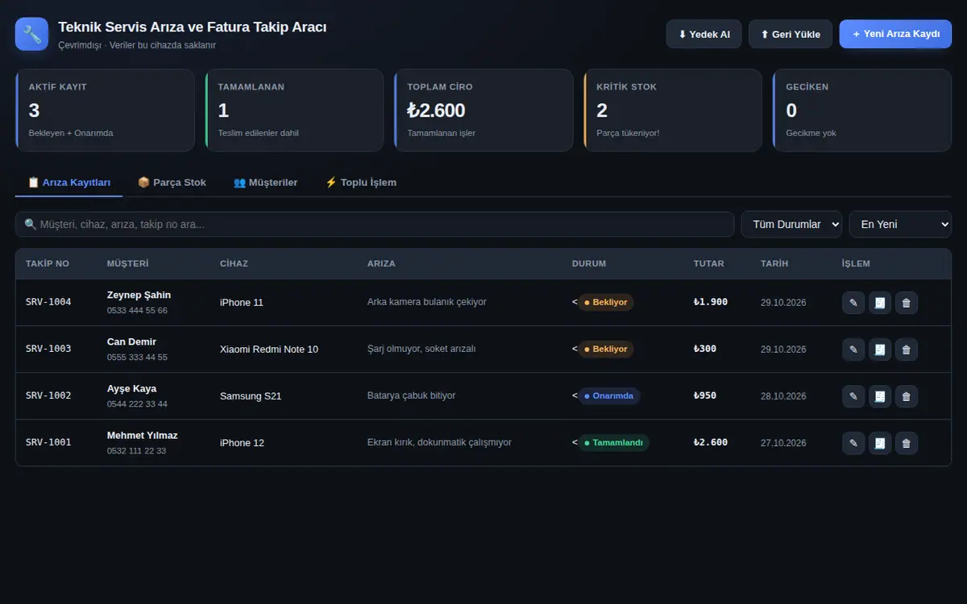Click the Tamamlandı status badge for SRV-1001

614,443
